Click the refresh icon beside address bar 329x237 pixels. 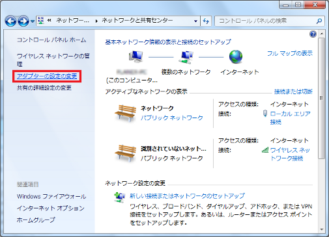click(x=206, y=21)
